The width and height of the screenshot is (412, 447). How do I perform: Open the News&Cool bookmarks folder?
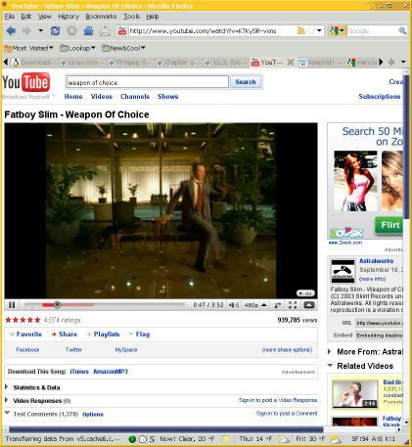[123, 48]
